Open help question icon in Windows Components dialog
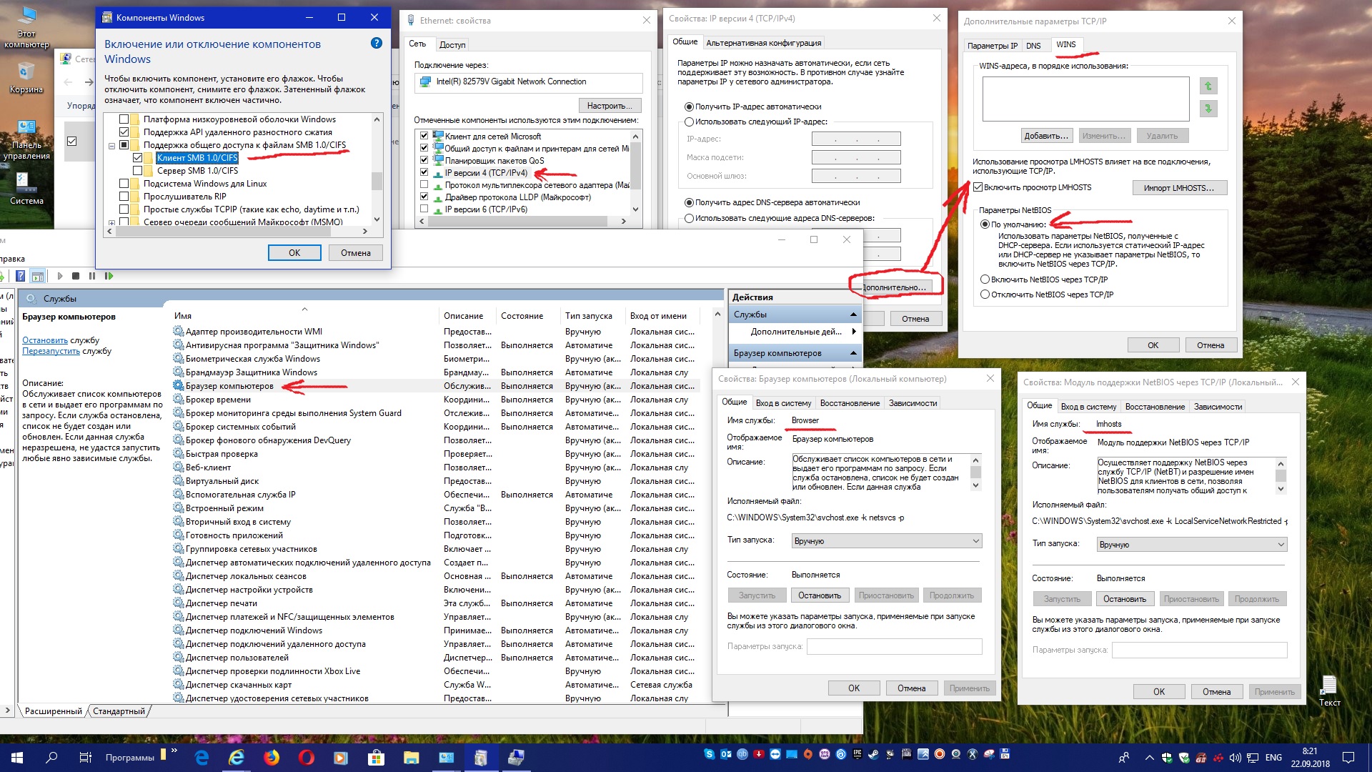 [x=377, y=43]
